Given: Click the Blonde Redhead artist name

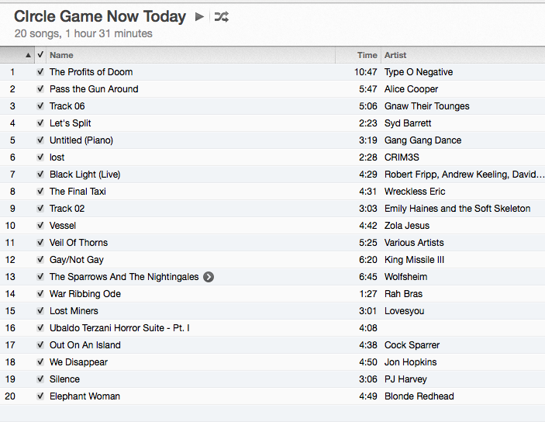Looking at the screenshot, I should tap(419, 396).
